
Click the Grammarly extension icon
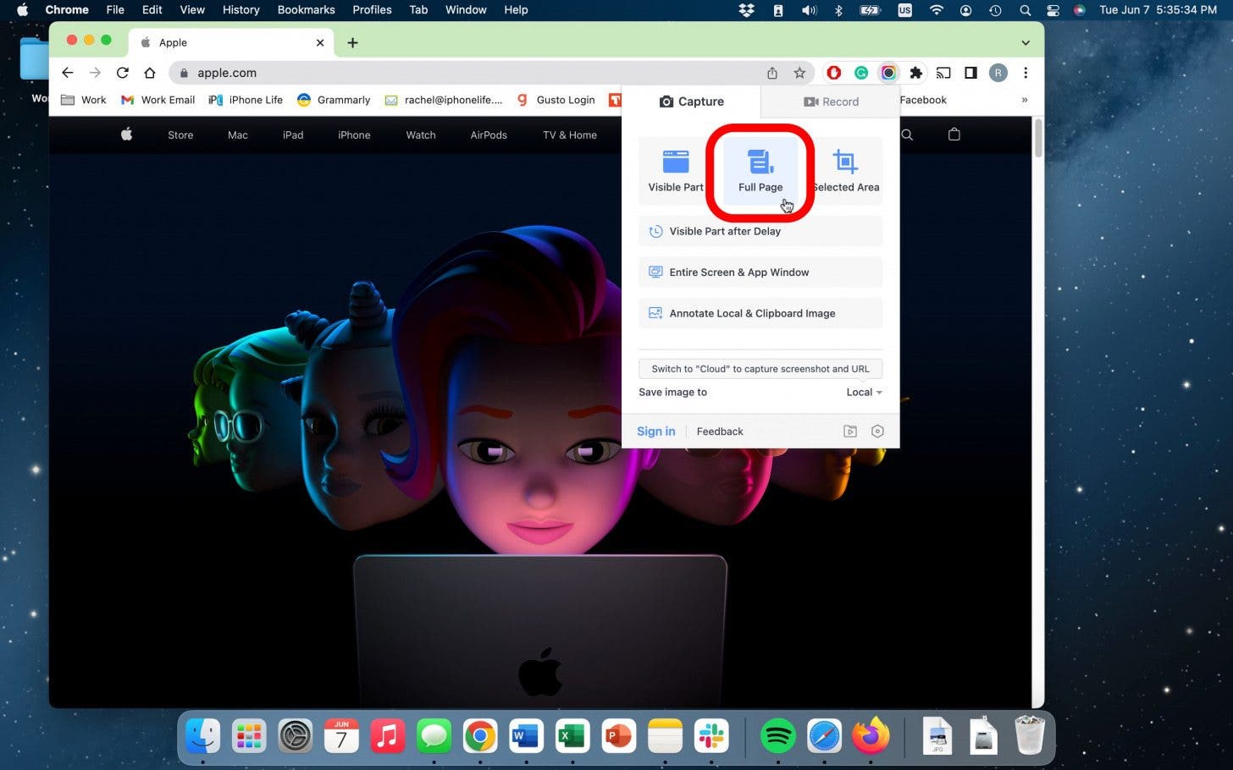tap(861, 73)
